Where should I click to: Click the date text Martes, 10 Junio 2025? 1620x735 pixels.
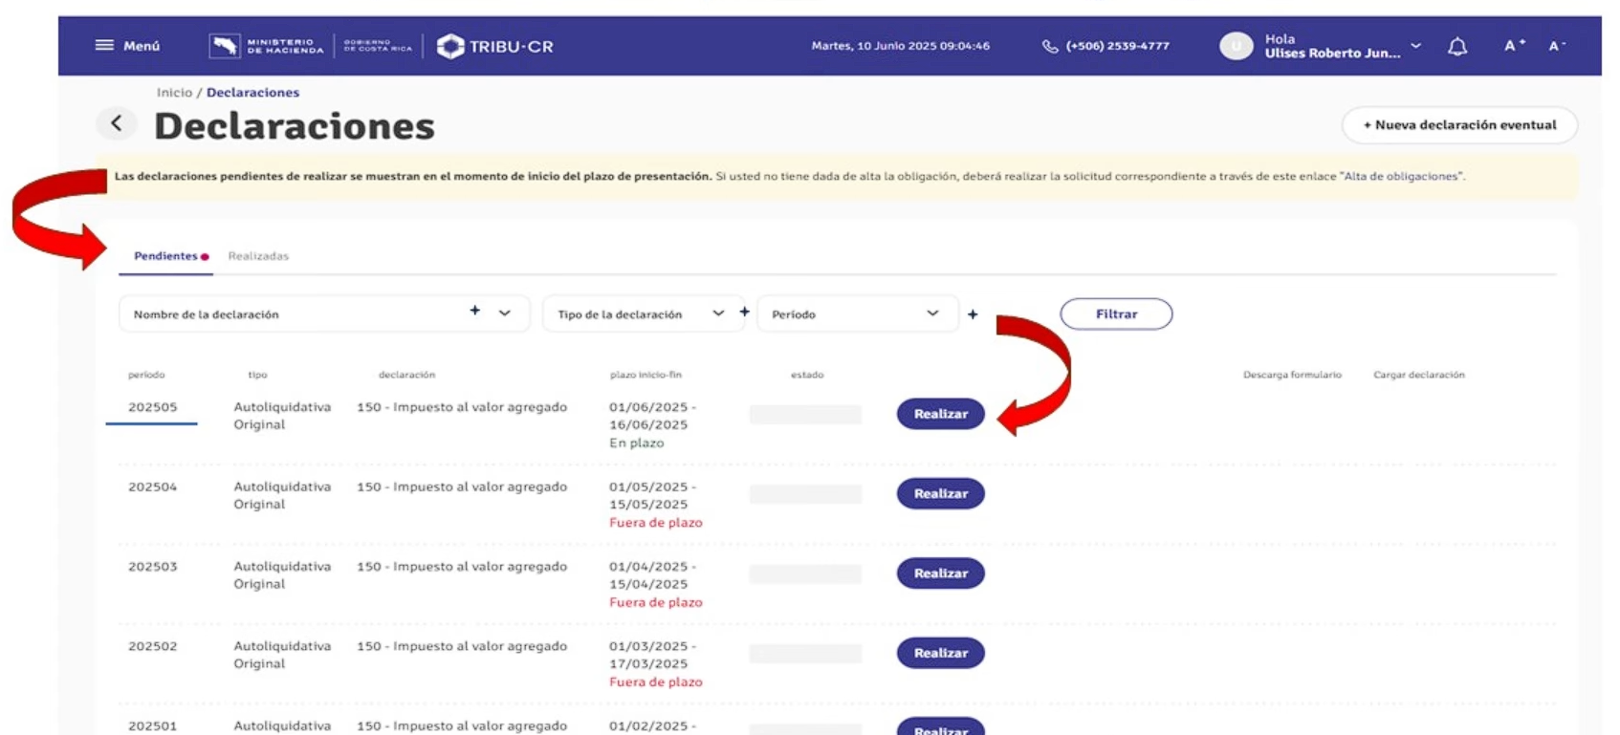coord(872,46)
